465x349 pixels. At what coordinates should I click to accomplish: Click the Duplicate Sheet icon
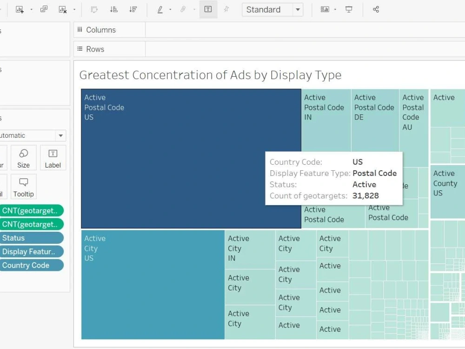tap(44, 9)
